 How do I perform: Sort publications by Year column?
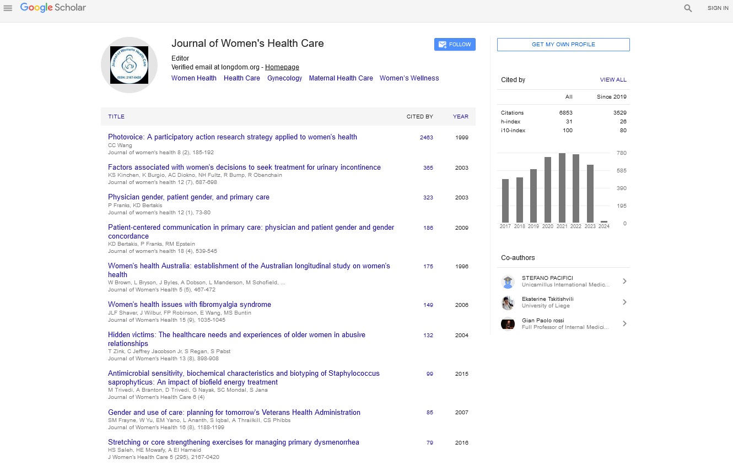click(460, 117)
